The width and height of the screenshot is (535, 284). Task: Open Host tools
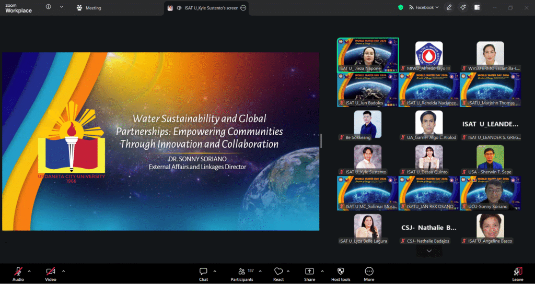coord(341,271)
